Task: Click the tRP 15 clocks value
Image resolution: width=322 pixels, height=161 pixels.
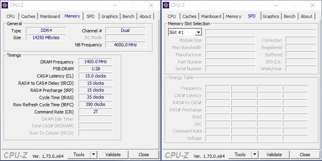Action: click(95, 90)
